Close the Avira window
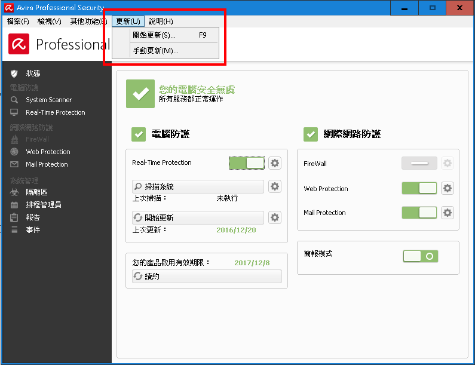This screenshot has width=475, height=365. point(460,8)
